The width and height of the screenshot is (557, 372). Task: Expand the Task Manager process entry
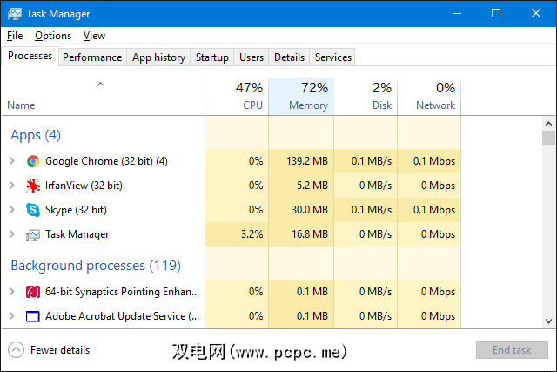pos(11,234)
